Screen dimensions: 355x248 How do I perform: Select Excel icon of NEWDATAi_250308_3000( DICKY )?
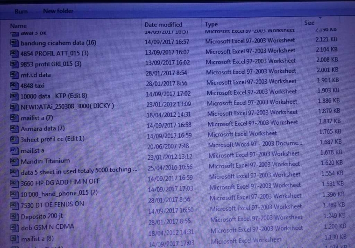click(14, 107)
